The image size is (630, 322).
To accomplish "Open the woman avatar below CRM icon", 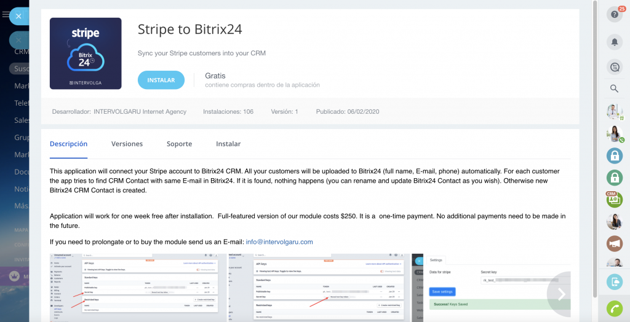I will click(615, 221).
